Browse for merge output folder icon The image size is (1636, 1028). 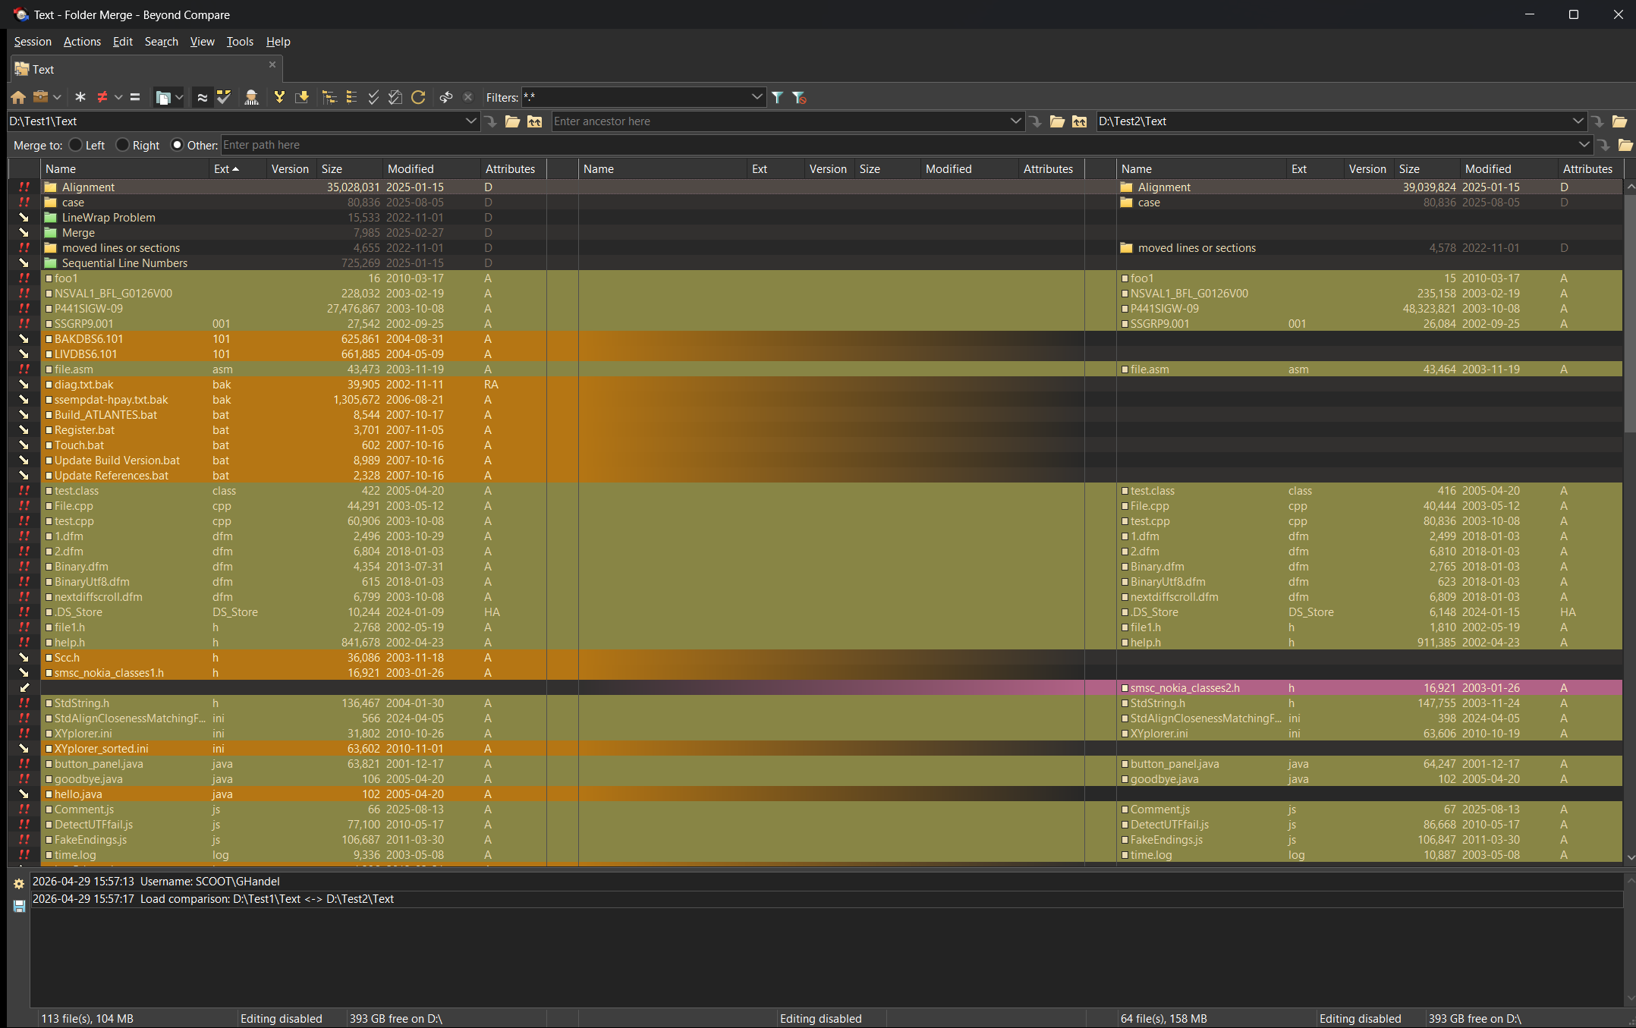pyautogui.click(x=1625, y=145)
